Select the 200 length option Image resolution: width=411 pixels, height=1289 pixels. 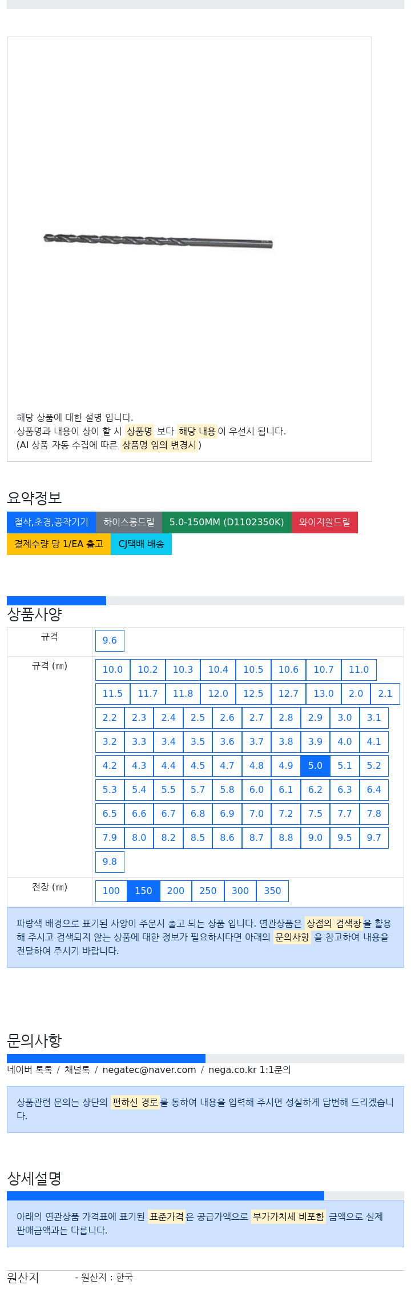click(176, 891)
